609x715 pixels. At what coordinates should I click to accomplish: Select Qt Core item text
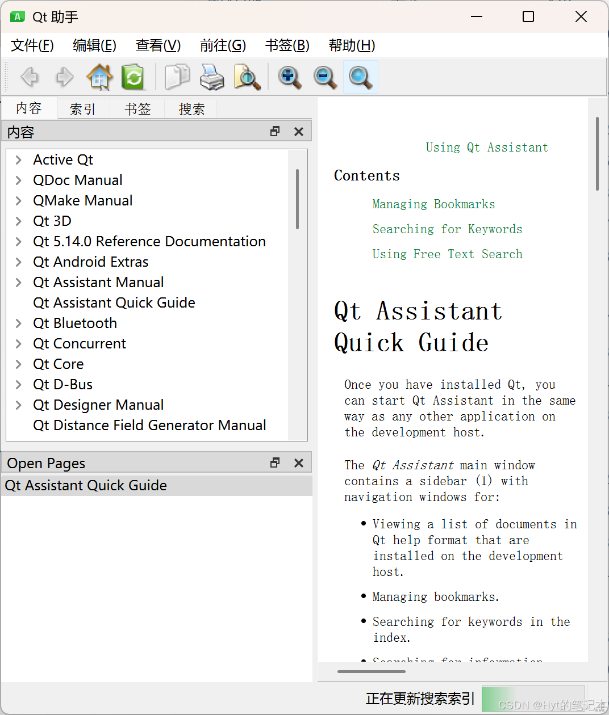click(x=59, y=364)
